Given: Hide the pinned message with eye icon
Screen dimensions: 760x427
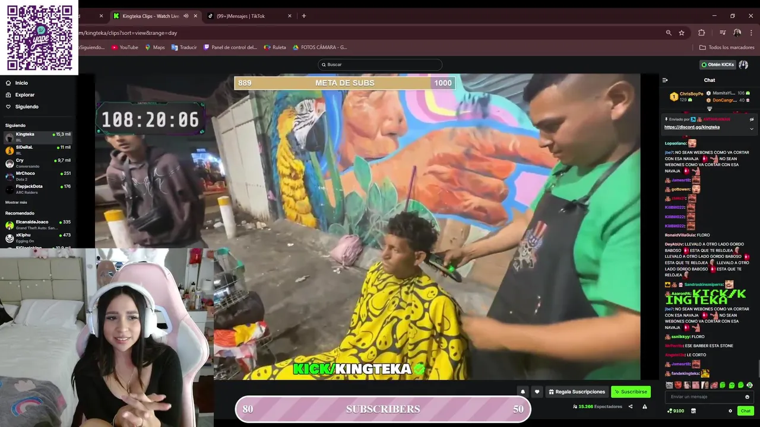Looking at the screenshot, I should (752, 119).
